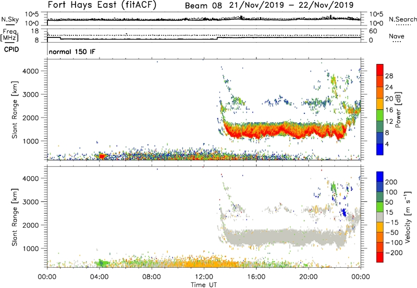
Task: Click the CPID label
Action: 11,49
